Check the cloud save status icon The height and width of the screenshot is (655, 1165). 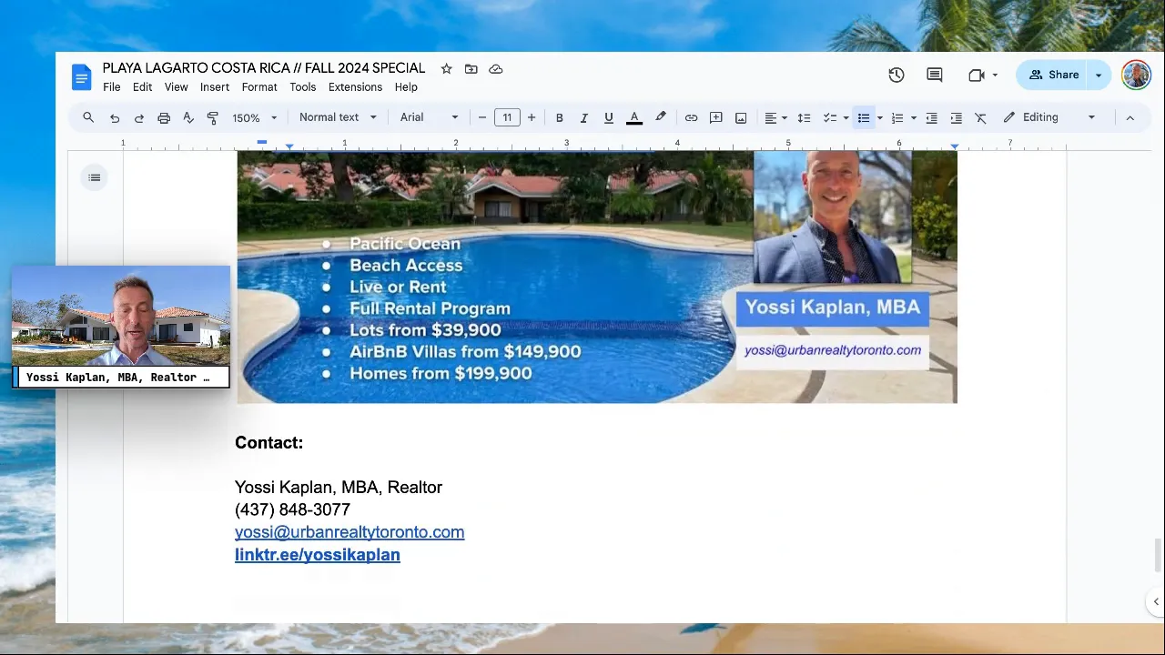[x=496, y=68]
